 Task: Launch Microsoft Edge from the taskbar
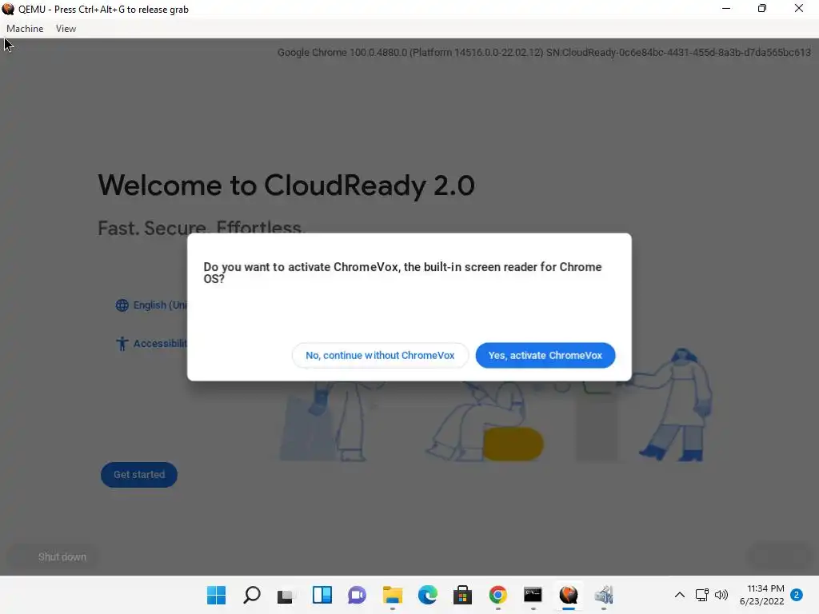(x=427, y=595)
